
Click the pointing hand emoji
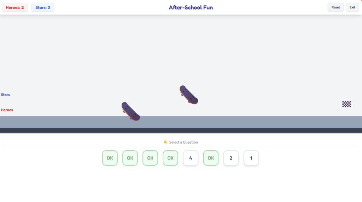click(x=165, y=142)
